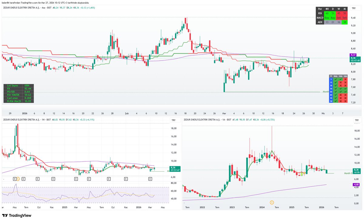
Task: Click the Cari oran value 0.269
Action: [x=28, y=98]
